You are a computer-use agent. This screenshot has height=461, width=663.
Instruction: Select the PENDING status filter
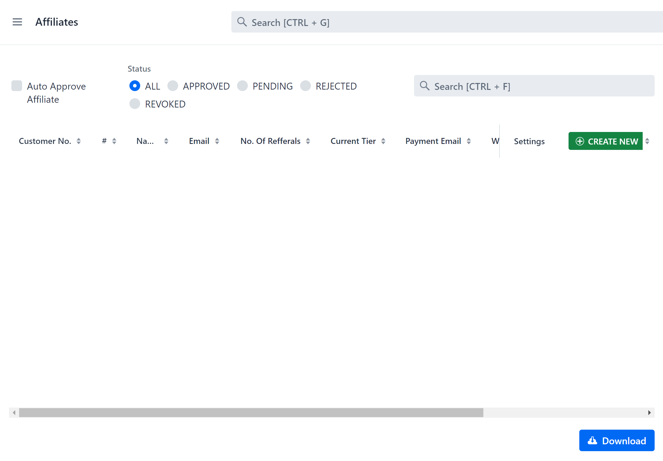coord(243,86)
